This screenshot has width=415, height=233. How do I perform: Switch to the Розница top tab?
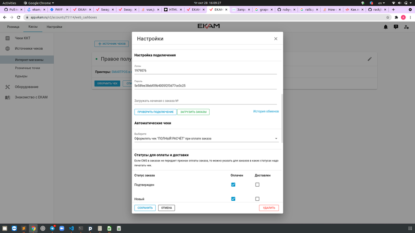tap(13, 27)
